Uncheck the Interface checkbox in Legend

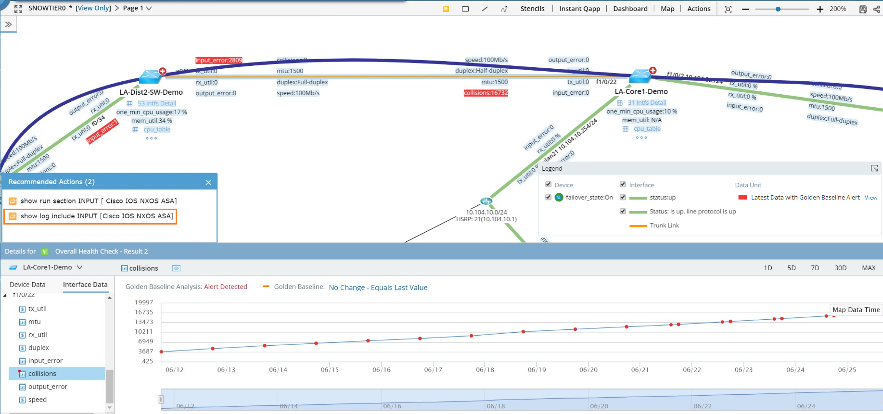(623, 185)
